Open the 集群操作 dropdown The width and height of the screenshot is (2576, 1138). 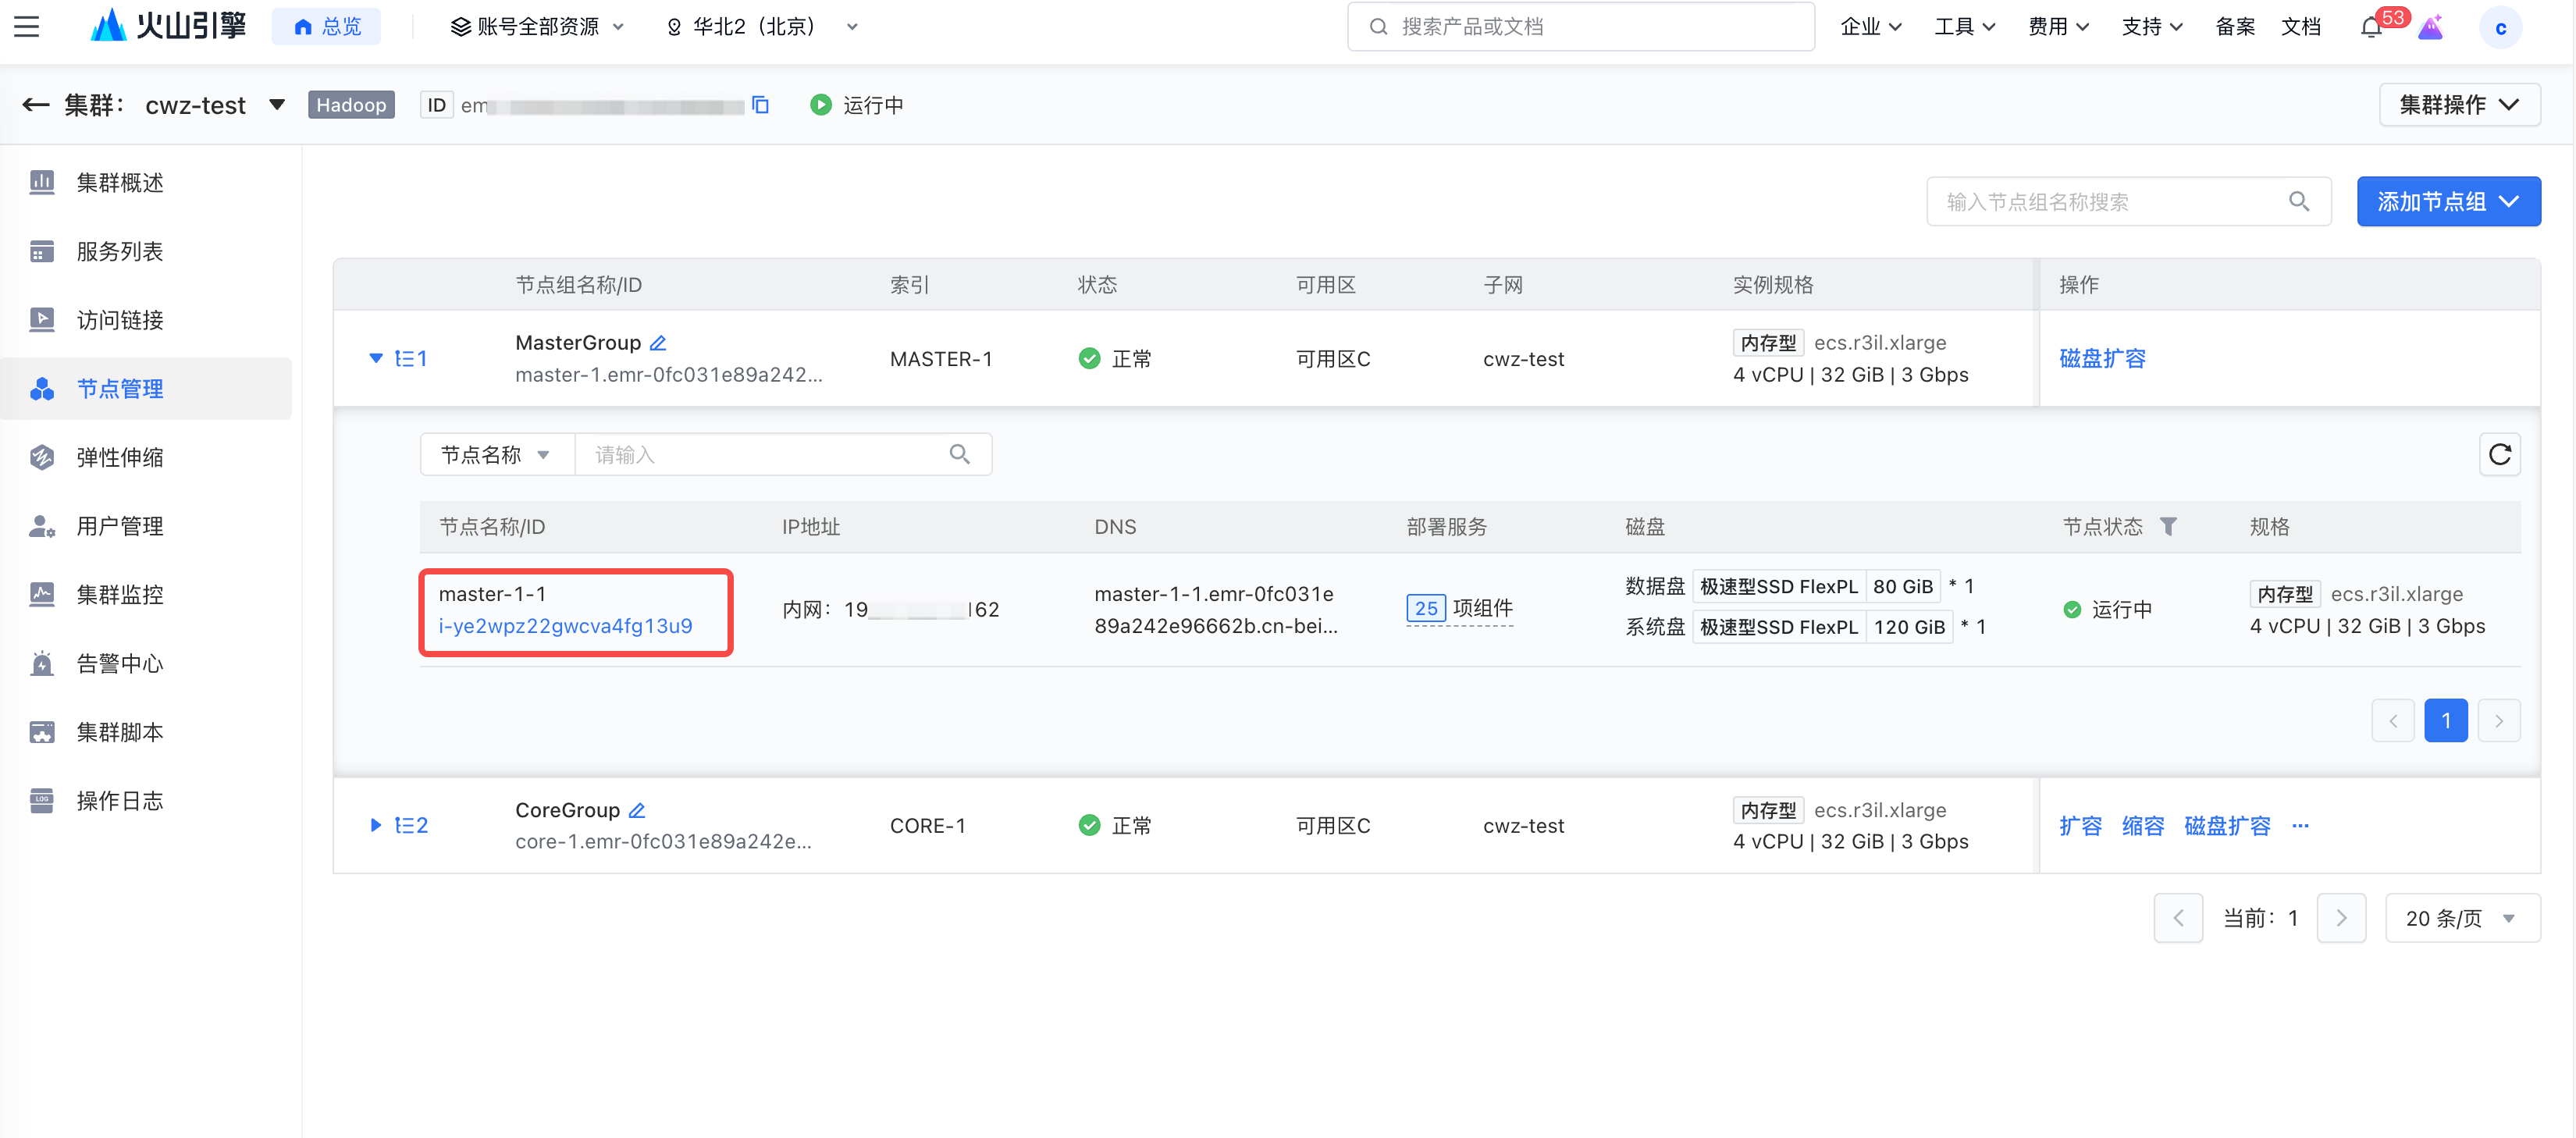point(2458,105)
